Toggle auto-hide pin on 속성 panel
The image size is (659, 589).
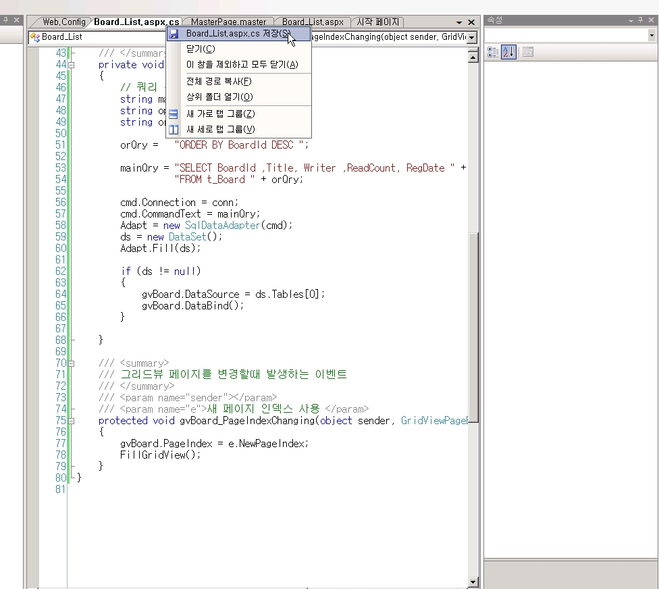pyautogui.click(x=641, y=20)
